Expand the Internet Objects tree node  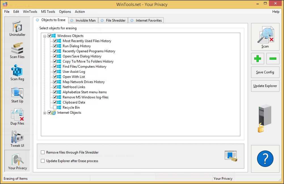(45, 113)
